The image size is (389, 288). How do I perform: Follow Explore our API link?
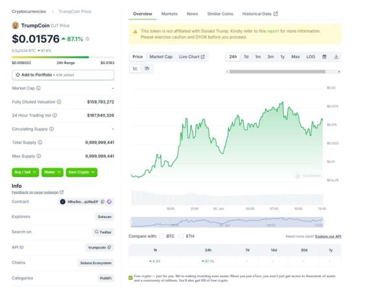click(328, 236)
